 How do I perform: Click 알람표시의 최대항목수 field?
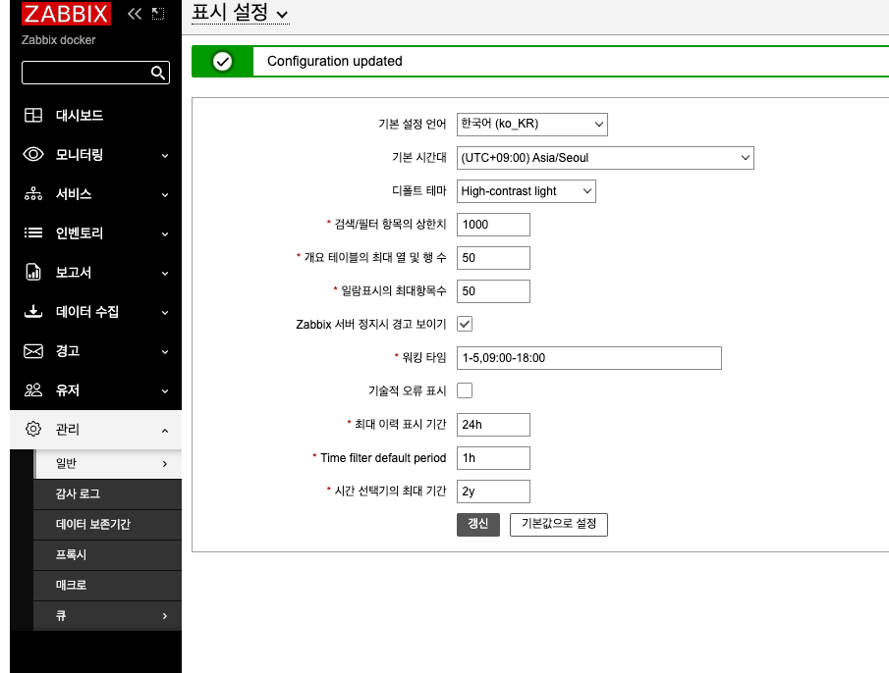pos(493,291)
